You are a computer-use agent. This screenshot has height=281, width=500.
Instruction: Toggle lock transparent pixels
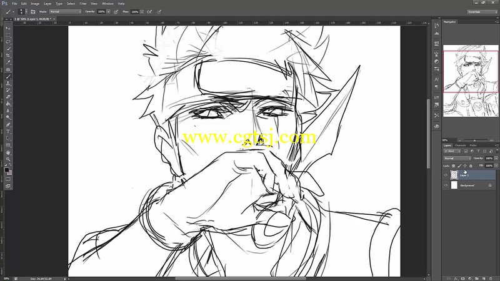454,165
